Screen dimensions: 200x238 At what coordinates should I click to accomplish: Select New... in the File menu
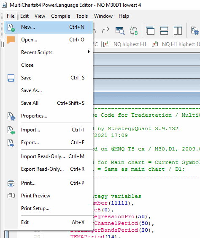click(49, 27)
